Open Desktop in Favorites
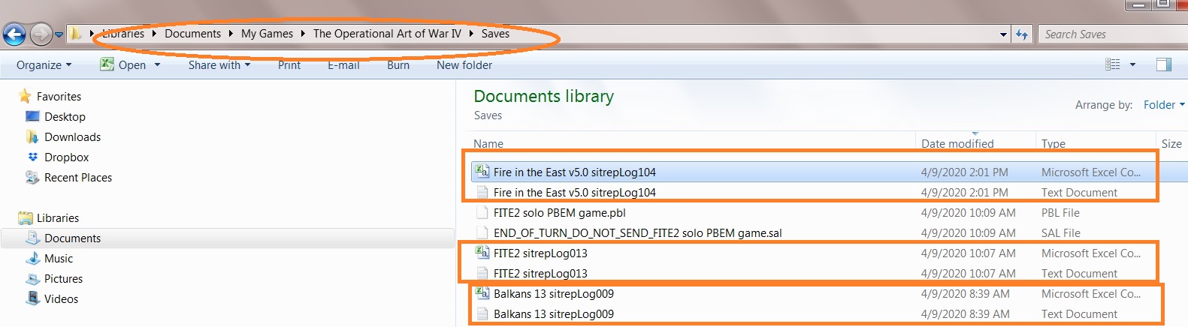The image size is (1188, 327). [65, 117]
